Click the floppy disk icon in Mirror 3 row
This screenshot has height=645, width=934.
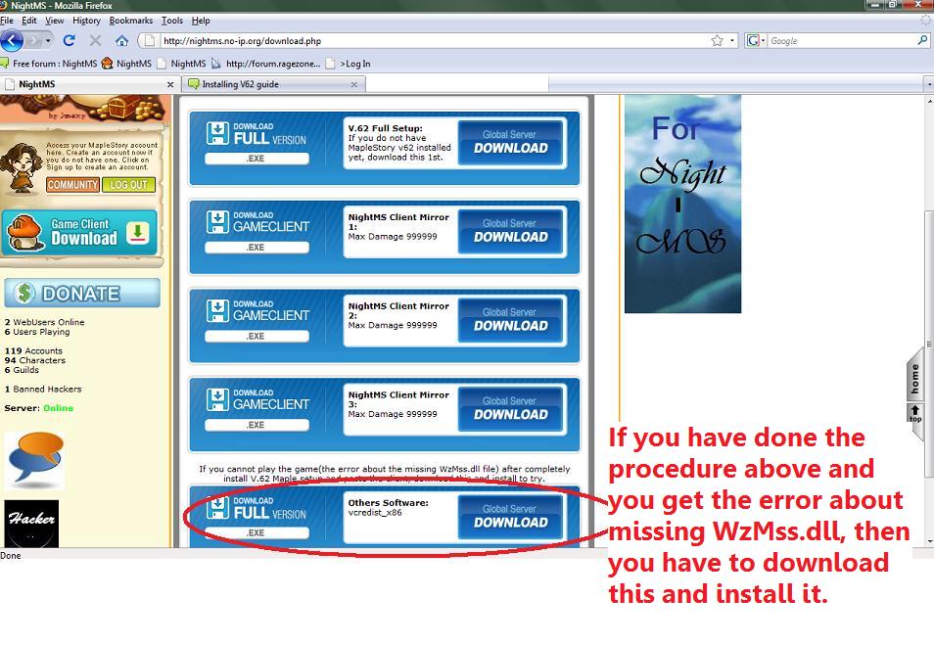pyautogui.click(x=217, y=399)
